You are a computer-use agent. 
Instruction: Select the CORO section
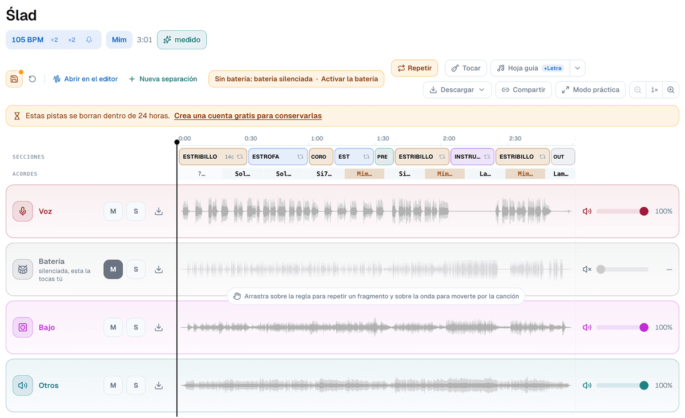[x=321, y=156]
